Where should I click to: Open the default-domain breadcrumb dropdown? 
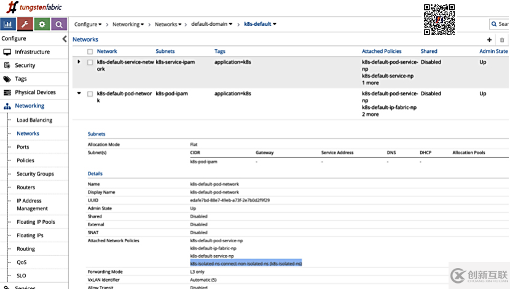click(212, 24)
